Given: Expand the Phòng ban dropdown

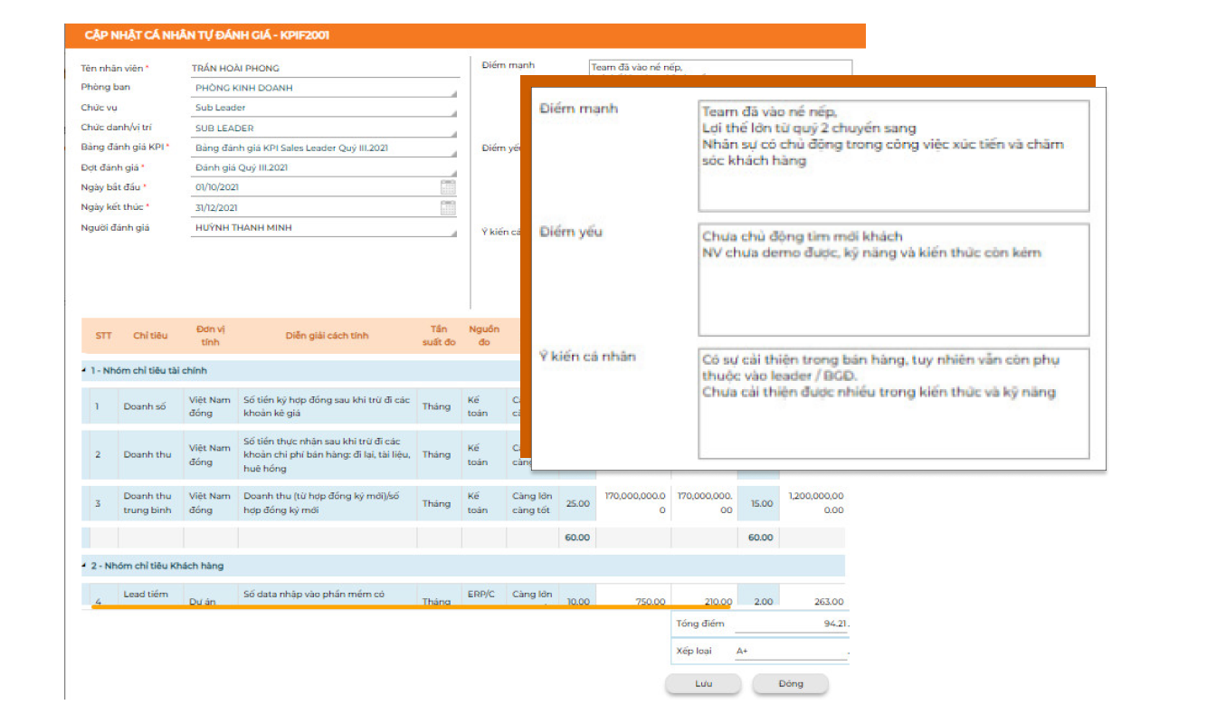Looking at the screenshot, I should coord(453,92).
